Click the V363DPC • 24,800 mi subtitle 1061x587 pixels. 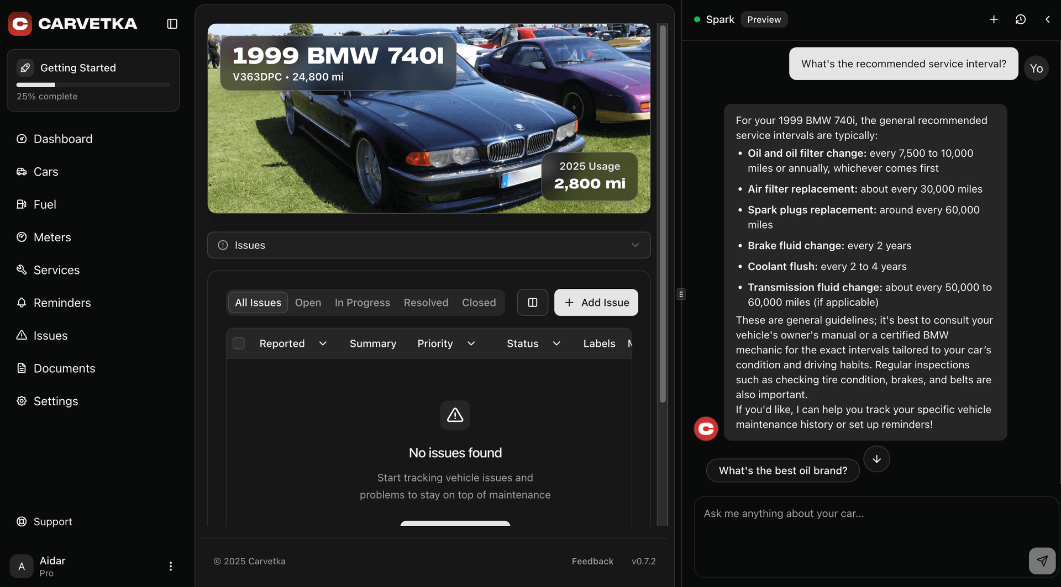point(288,77)
